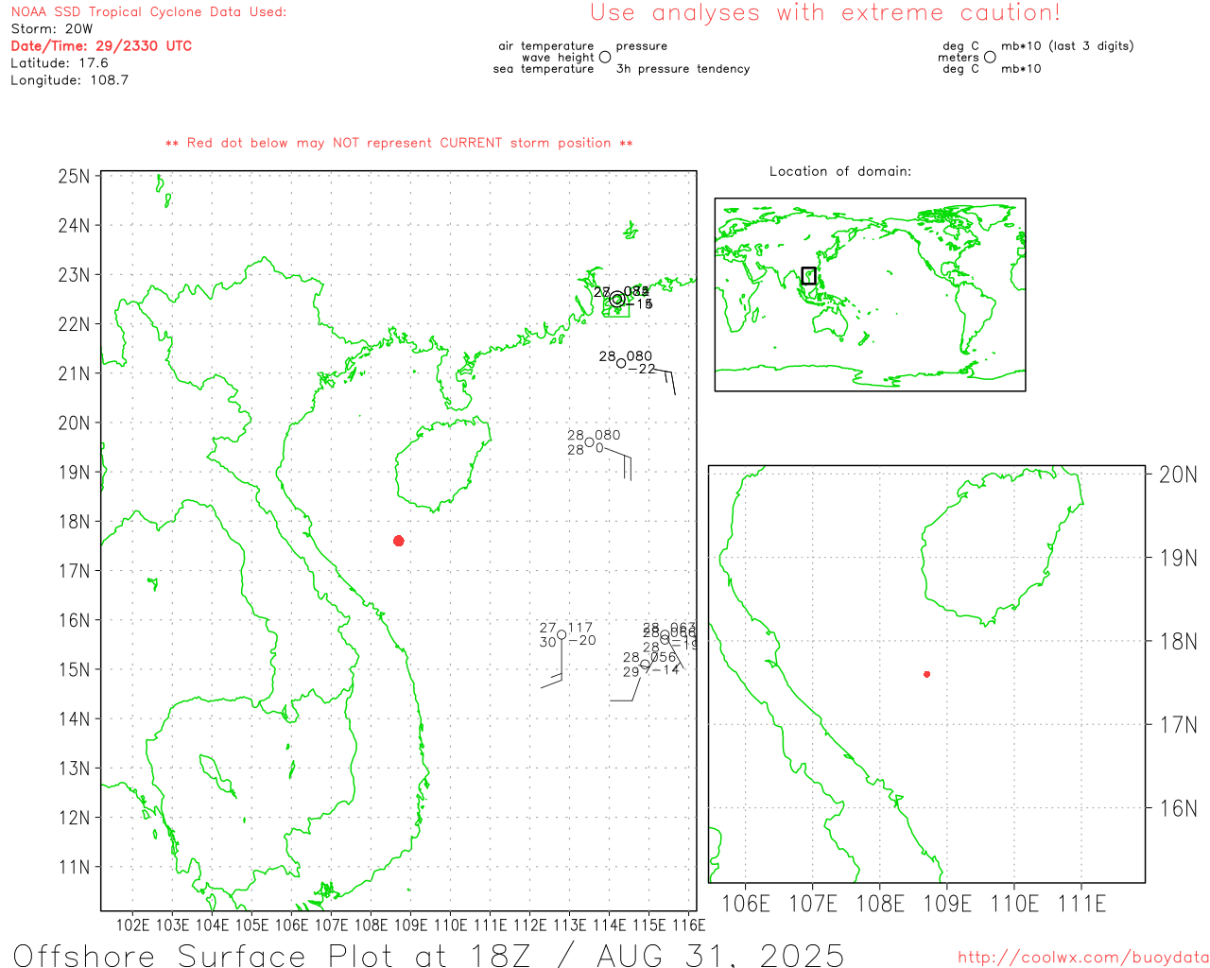Click the red storm dot on main map
Viewport: 1210px width, 968px height.
pyautogui.click(x=399, y=541)
